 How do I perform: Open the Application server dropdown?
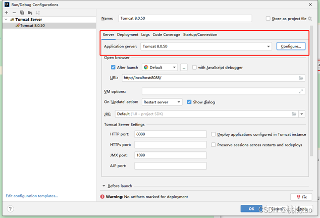(x=206, y=46)
